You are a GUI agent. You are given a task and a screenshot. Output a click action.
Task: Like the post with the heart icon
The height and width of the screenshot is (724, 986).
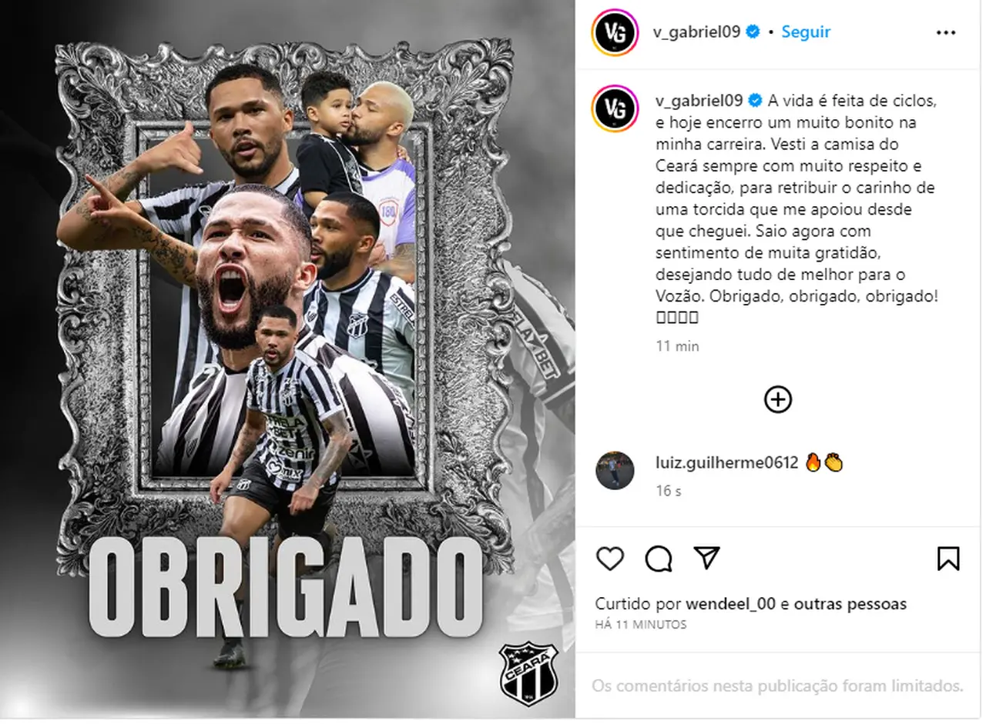point(610,559)
